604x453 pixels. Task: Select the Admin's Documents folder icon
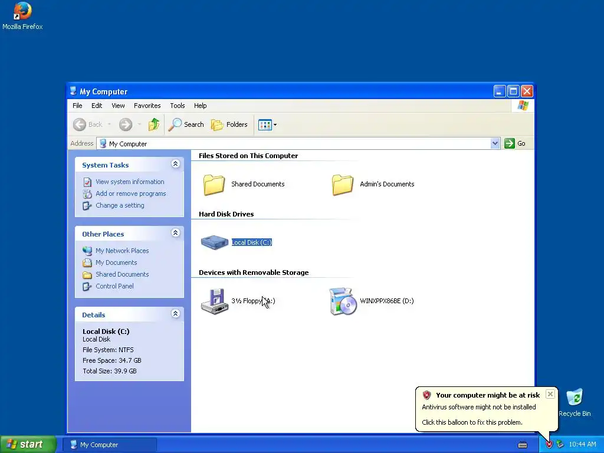pos(342,184)
